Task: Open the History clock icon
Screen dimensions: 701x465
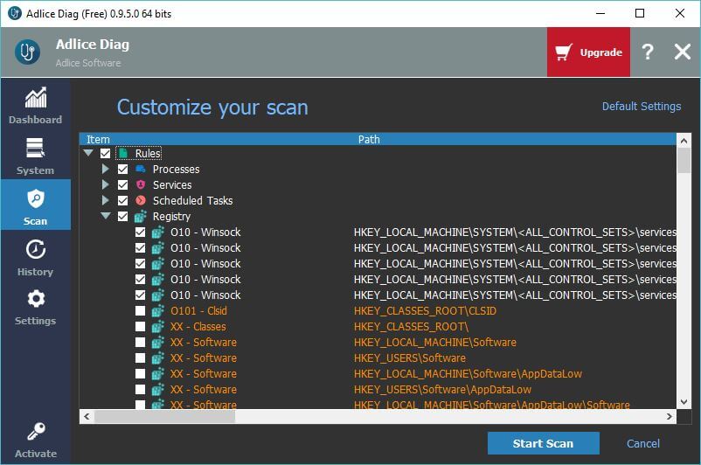Action: click(x=35, y=250)
